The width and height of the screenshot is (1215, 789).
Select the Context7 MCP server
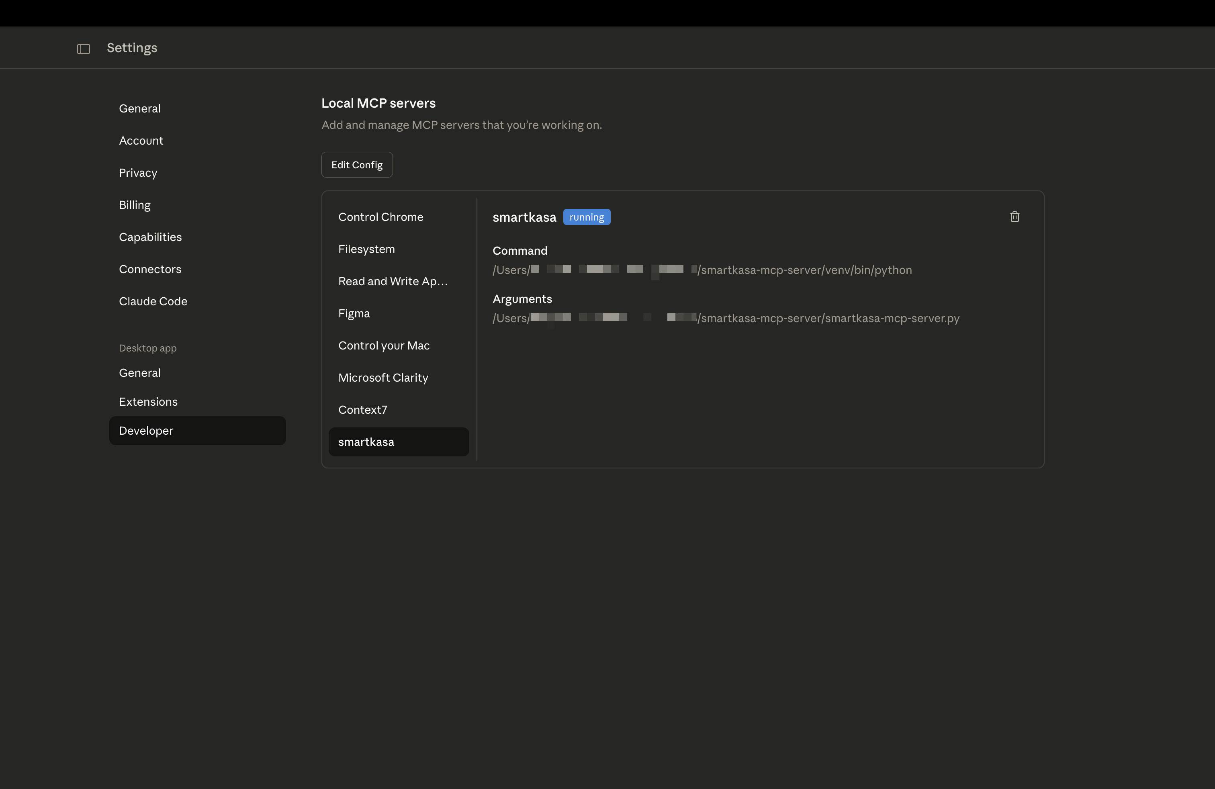[362, 410]
